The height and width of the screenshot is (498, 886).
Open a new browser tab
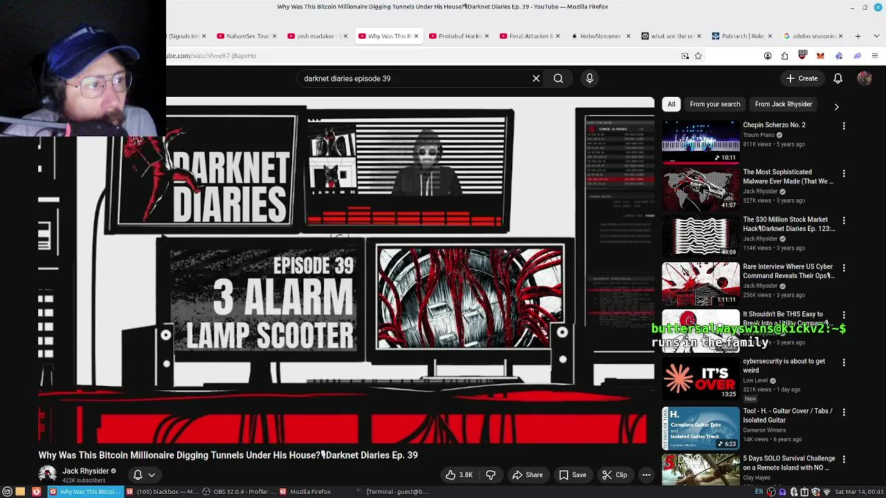(858, 36)
